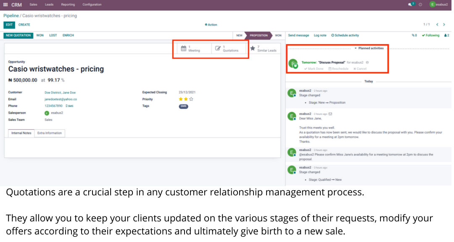Create a New Quotation

click(17, 35)
